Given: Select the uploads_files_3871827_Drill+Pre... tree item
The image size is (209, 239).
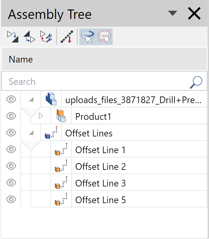Looking at the screenshot, I should click(x=133, y=100).
